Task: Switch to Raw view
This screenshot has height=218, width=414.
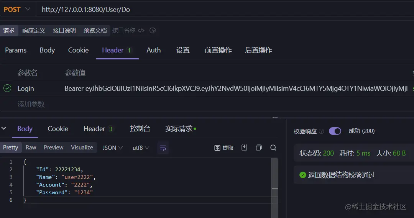Action: click(x=31, y=148)
